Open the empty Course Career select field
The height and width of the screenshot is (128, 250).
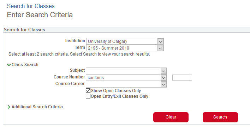click(126, 84)
